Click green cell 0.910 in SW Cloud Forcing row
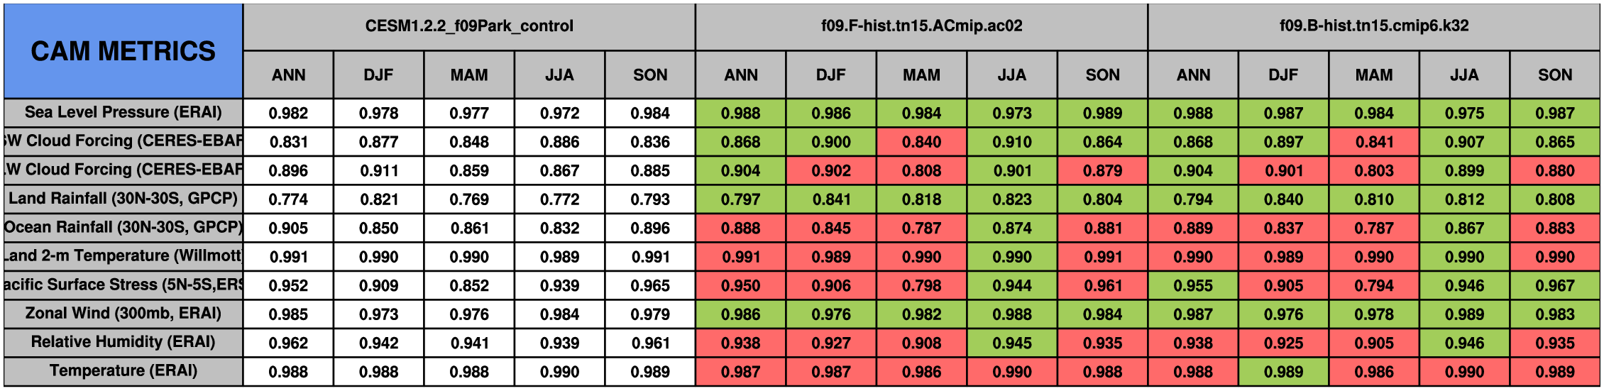The width and height of the screenshot is (1604, 391). 1012,142
